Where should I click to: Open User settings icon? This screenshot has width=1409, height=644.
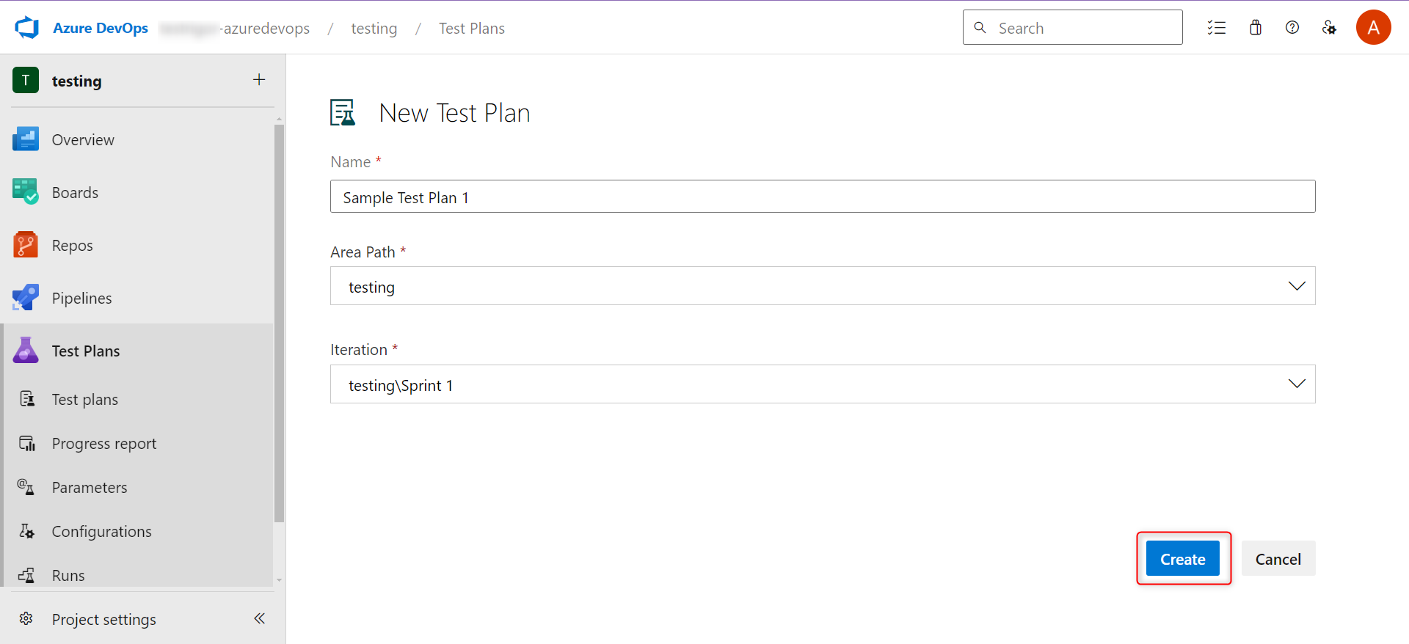tap(1329, 28)
